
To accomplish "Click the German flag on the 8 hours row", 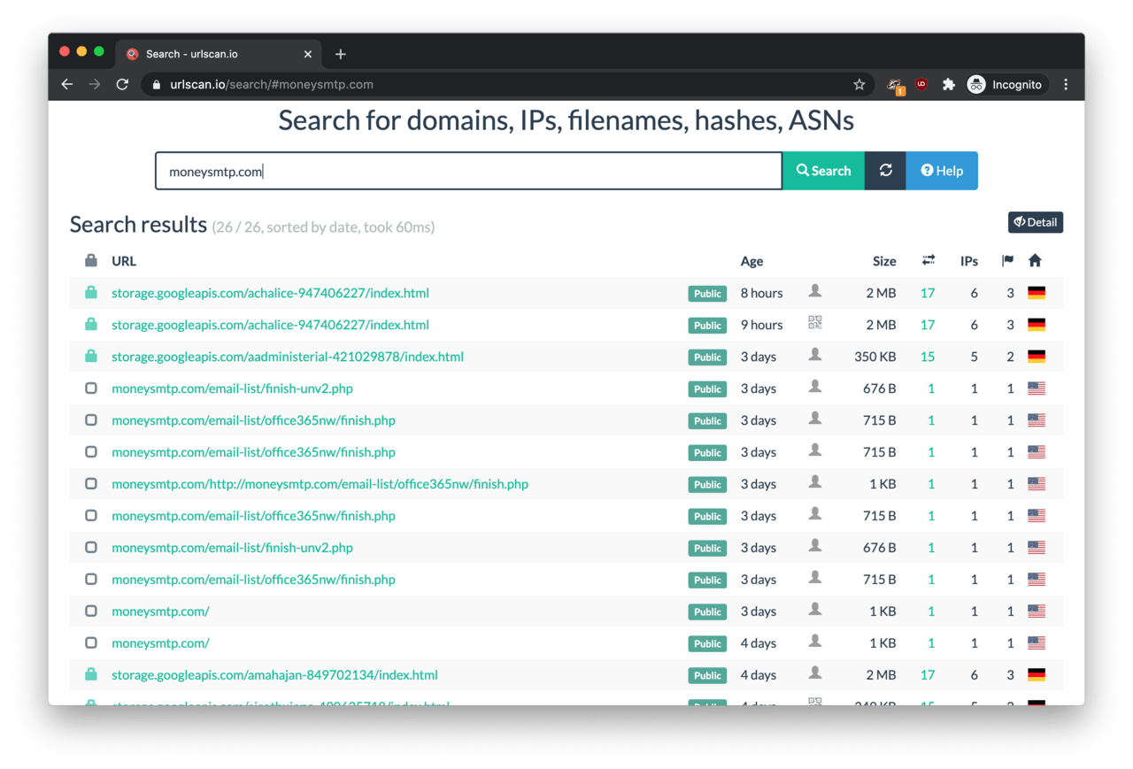I will pyautogui.click(x=1036, y=293).
